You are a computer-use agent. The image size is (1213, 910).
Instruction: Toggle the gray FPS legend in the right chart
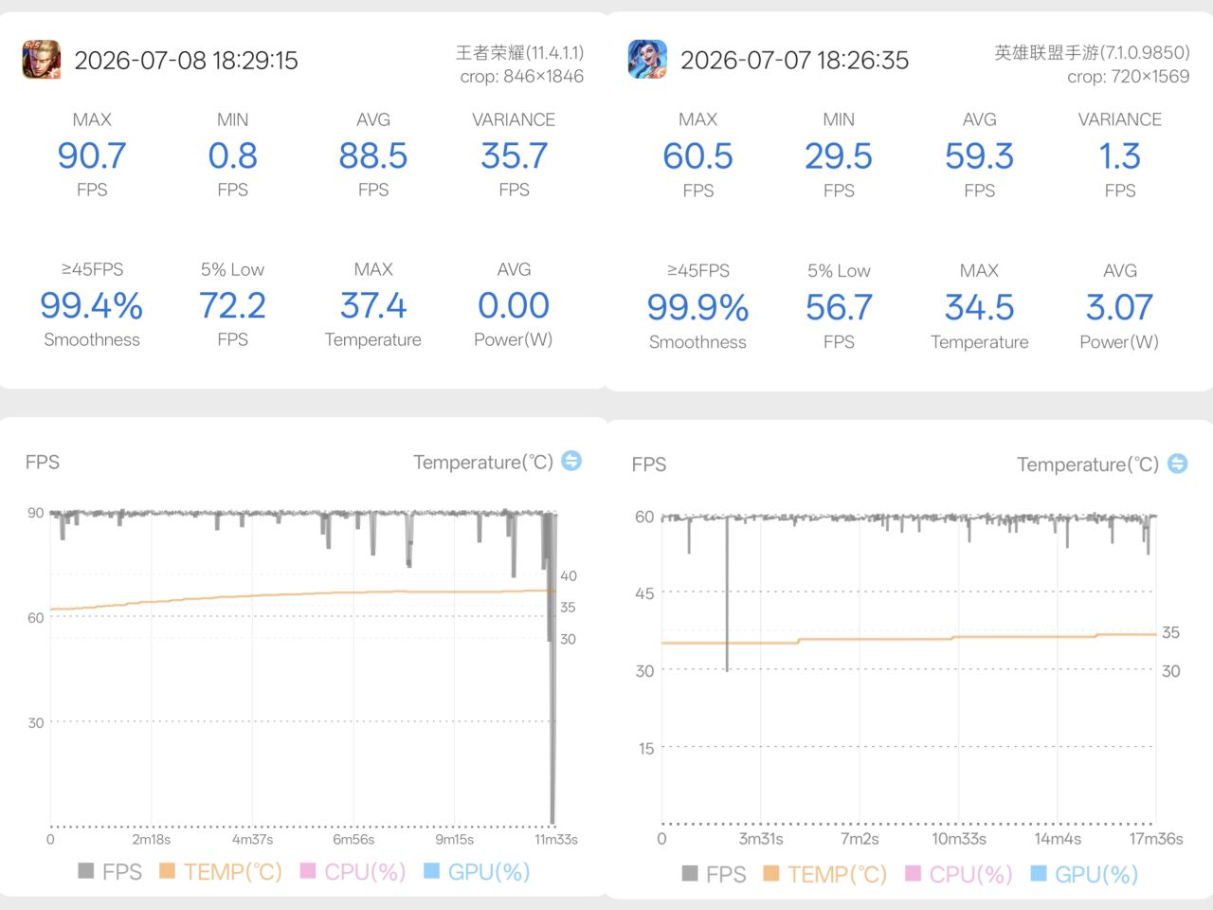pos(715,874)
